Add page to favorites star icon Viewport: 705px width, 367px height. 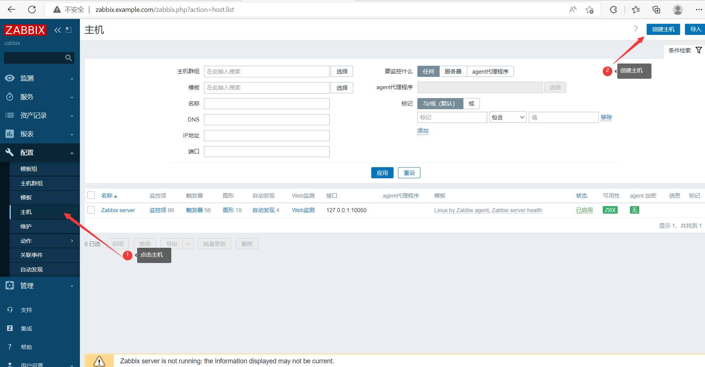(589, 10)
